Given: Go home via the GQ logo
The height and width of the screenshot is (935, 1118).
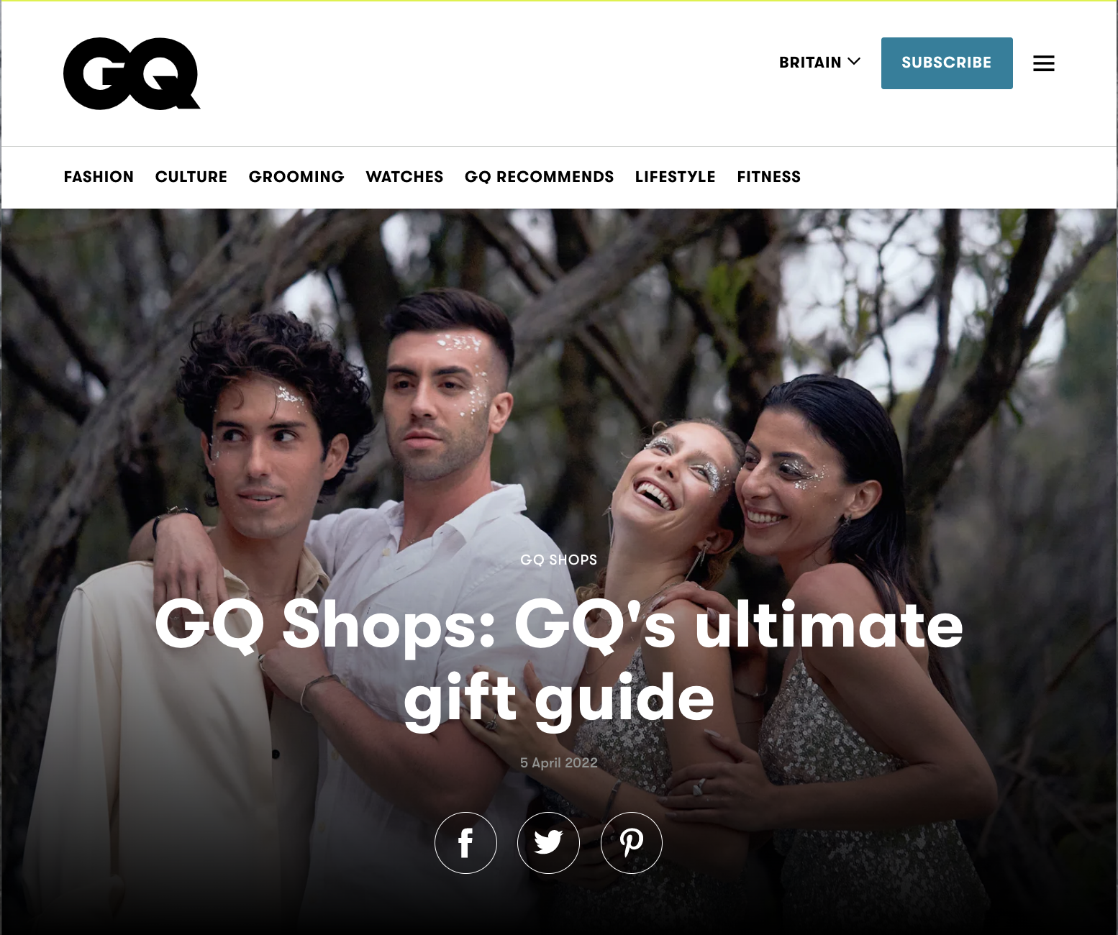Looking at the screenshot, I should pos(132,73).
